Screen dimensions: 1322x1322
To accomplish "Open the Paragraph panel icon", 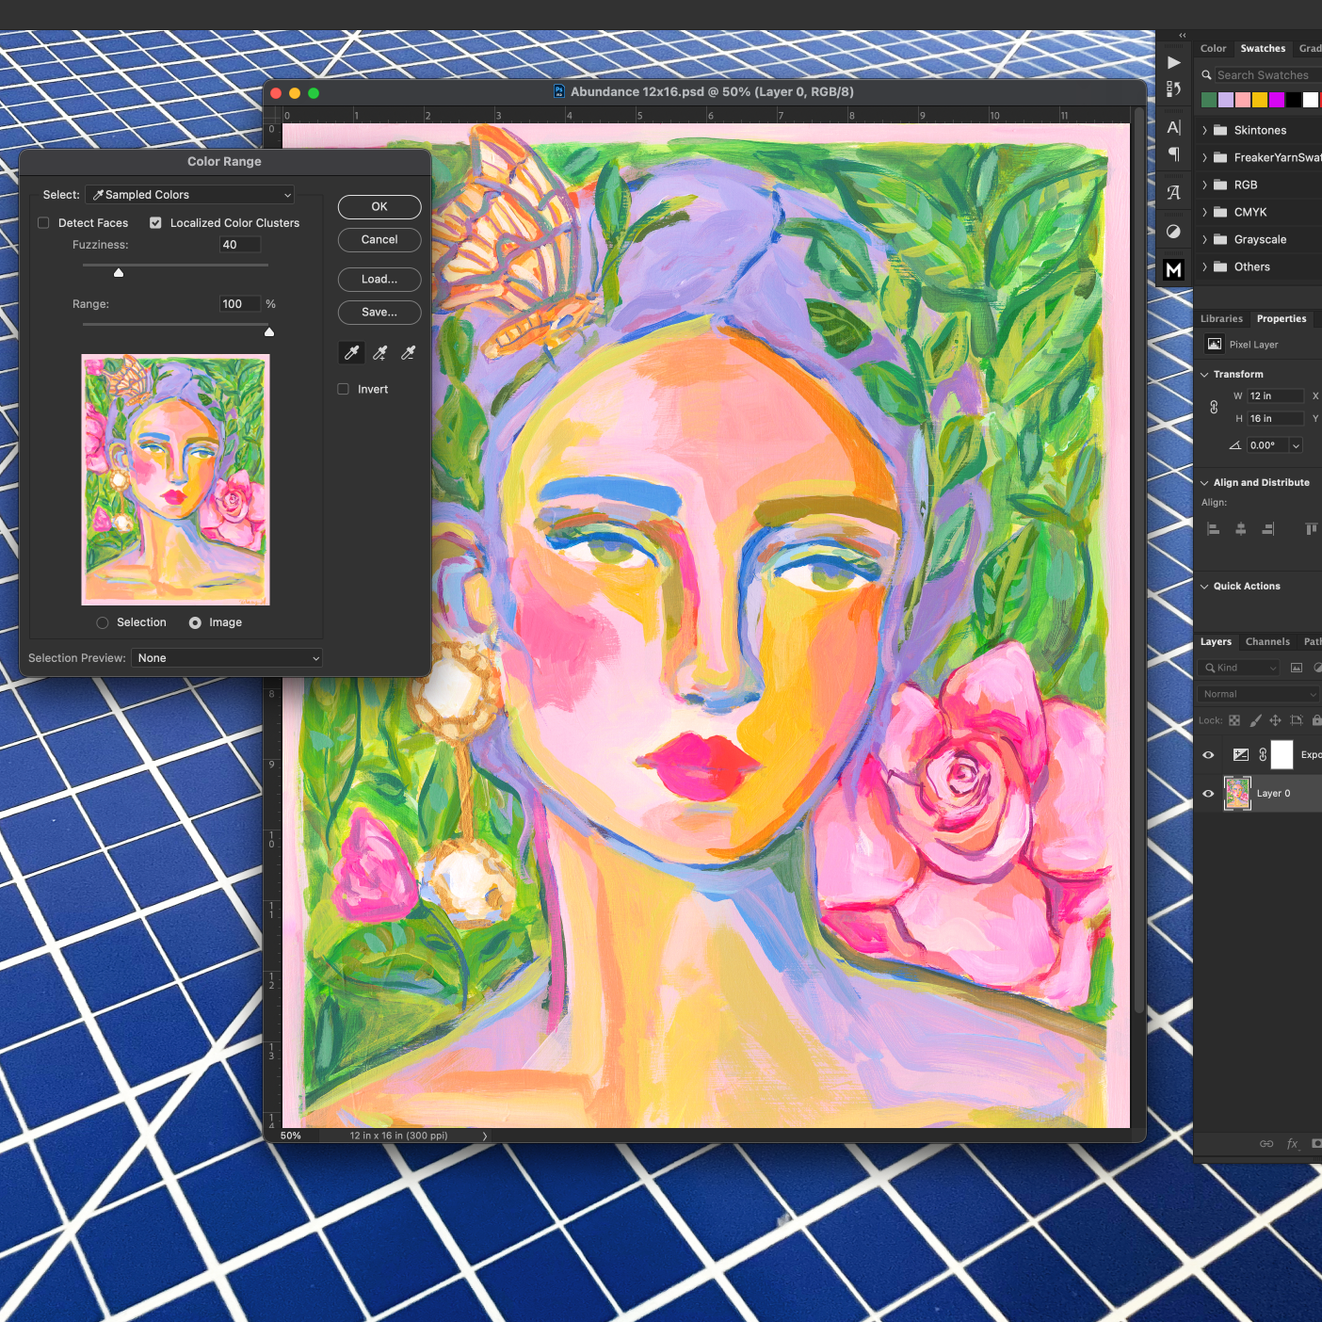I will tap(1173, 154).
